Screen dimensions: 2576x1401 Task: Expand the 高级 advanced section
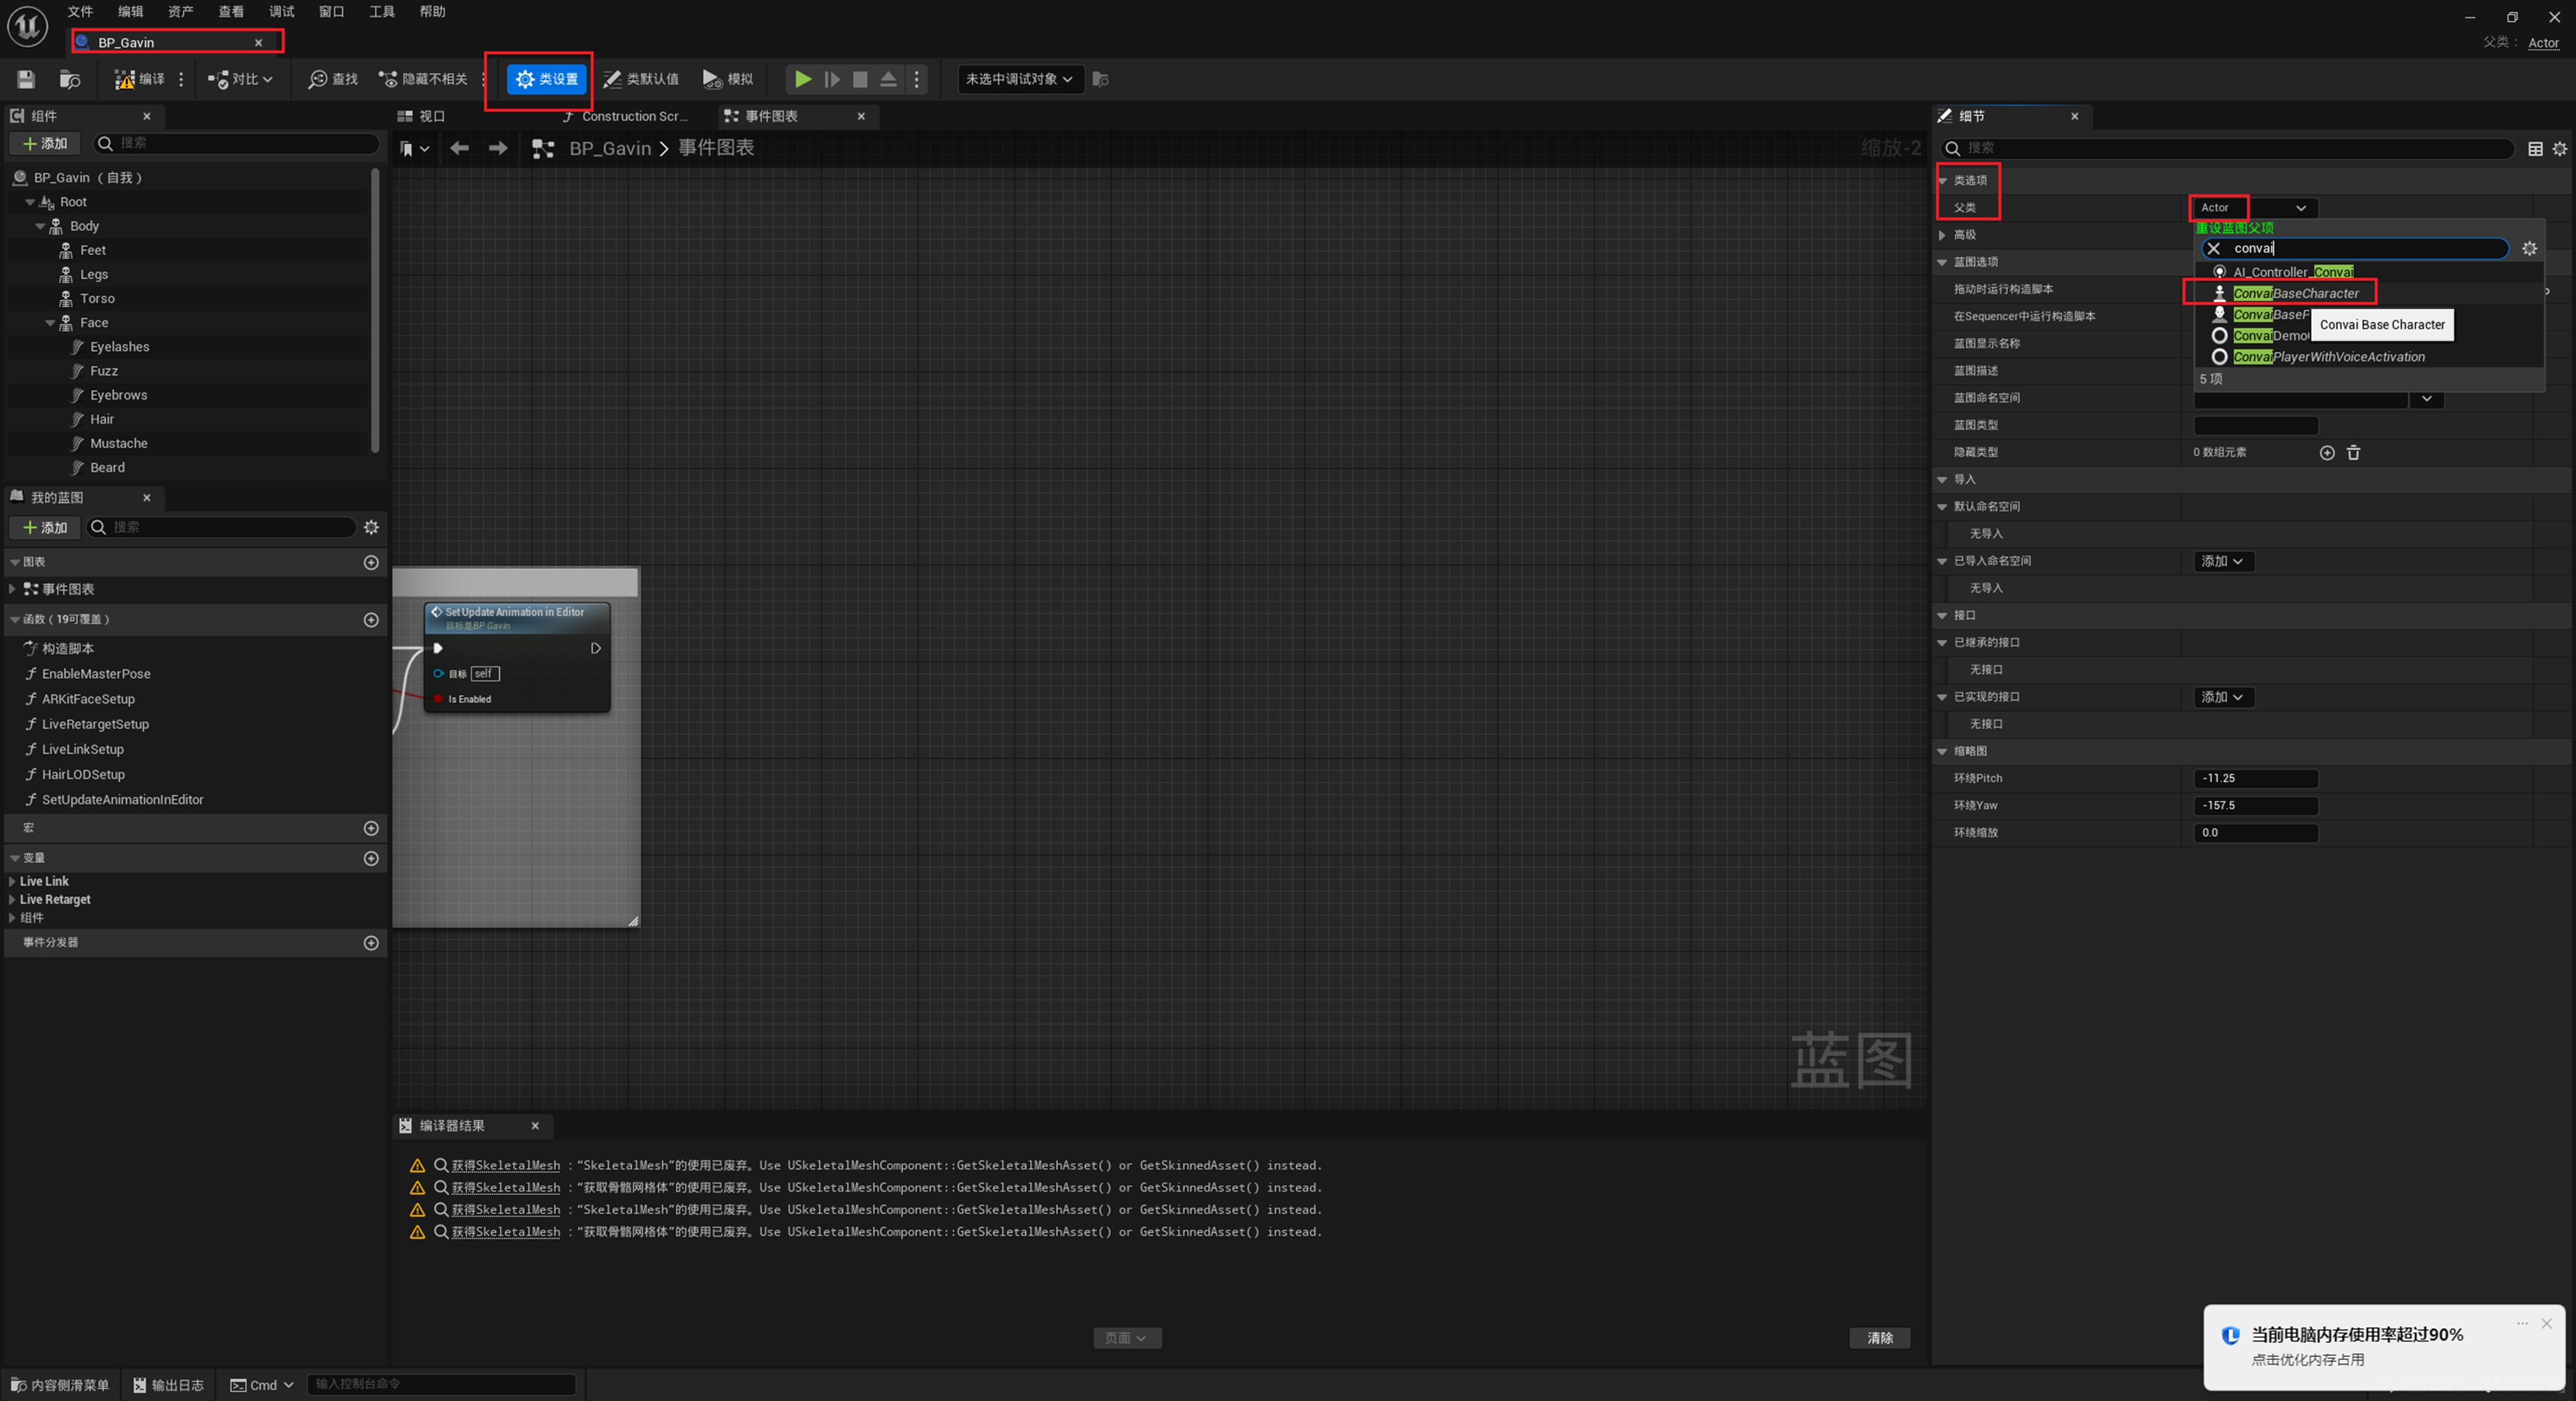[x=1942, y=235]
